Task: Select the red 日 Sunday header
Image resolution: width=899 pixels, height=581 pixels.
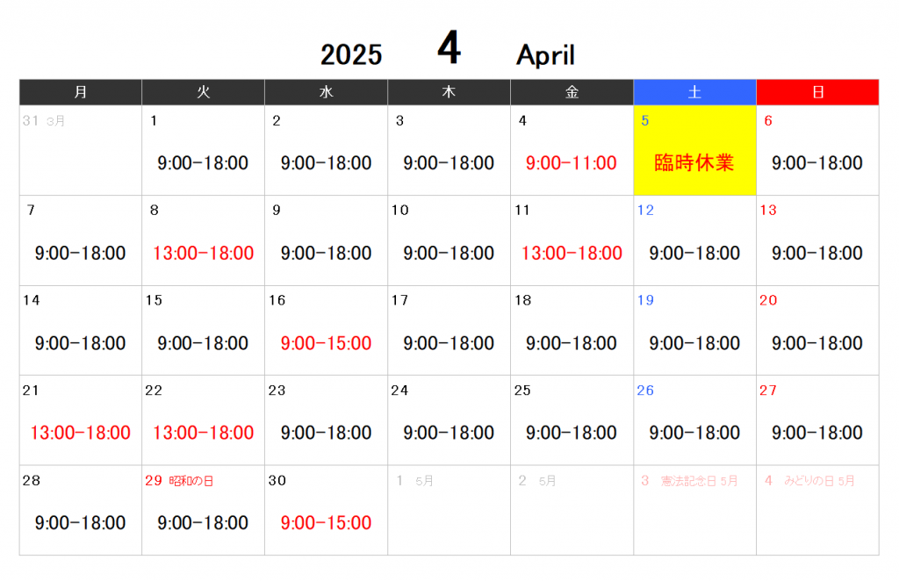Action: [817, 92]
